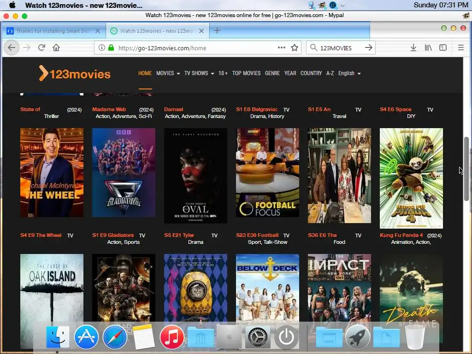
Task: Open S4 E6 Space link
Action: [x=395, y=109]
